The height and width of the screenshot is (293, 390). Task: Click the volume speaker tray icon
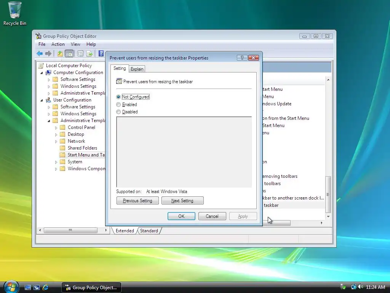361,287
